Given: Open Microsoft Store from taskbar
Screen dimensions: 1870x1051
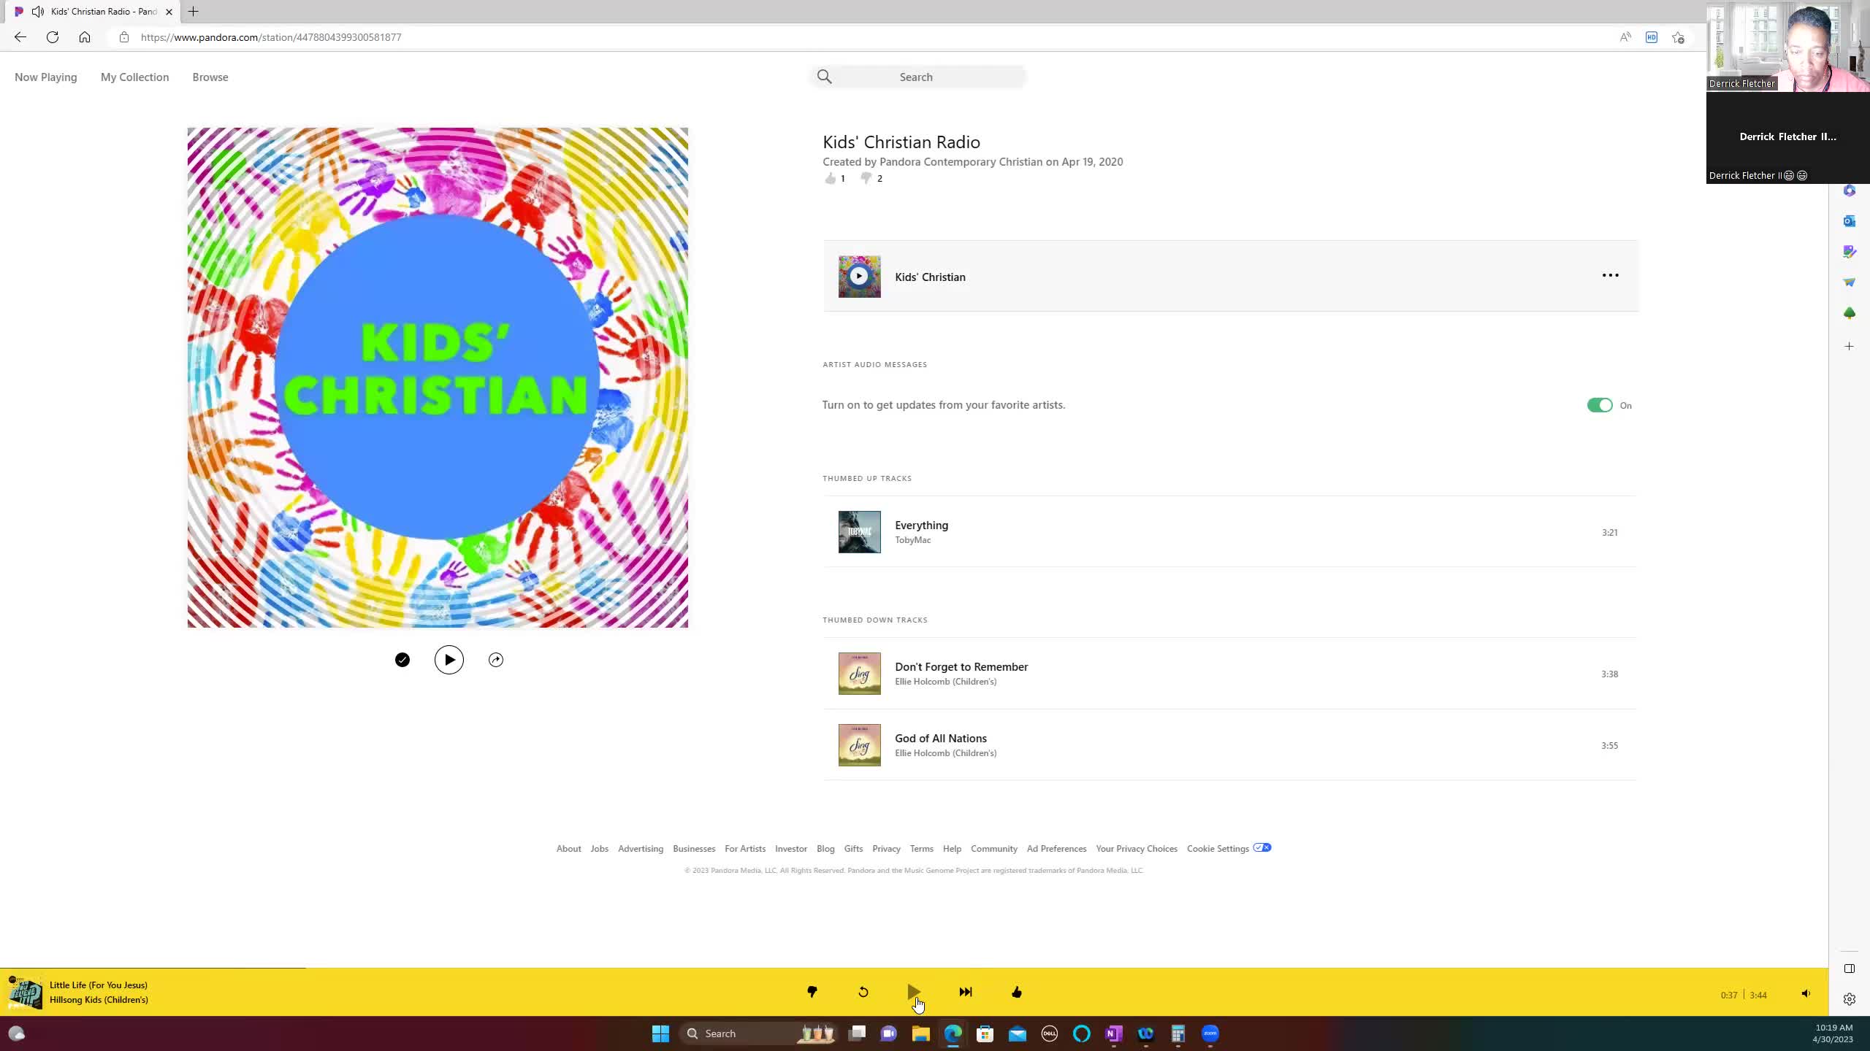Looking at the screenshot, I should point(985,1033).
